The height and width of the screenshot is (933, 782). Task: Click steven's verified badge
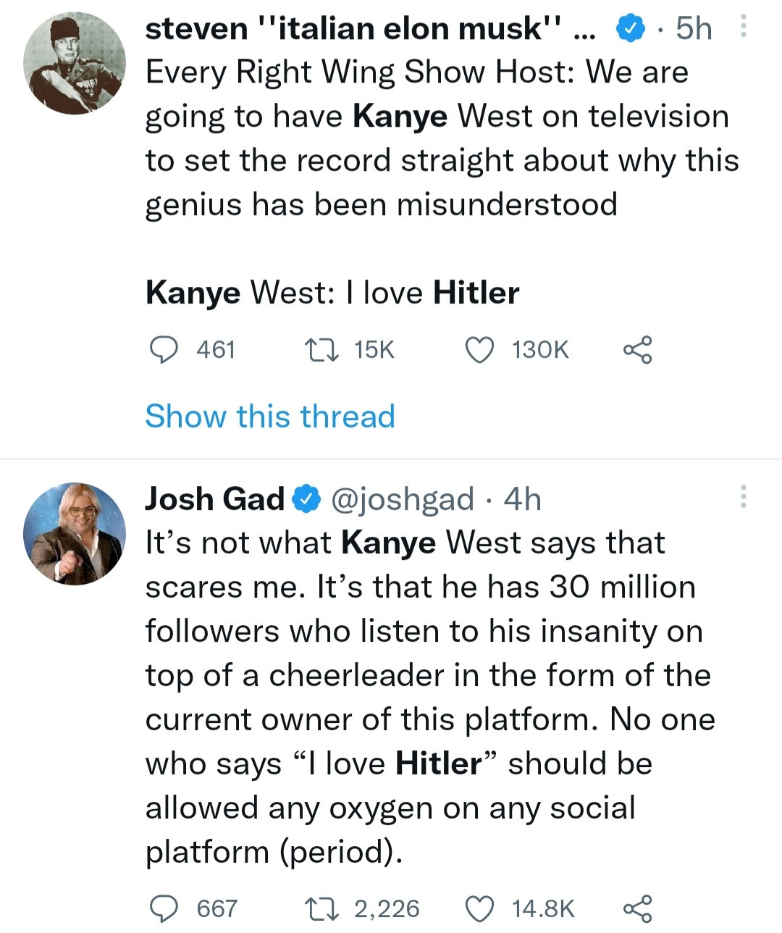click(x=630, y=29)
